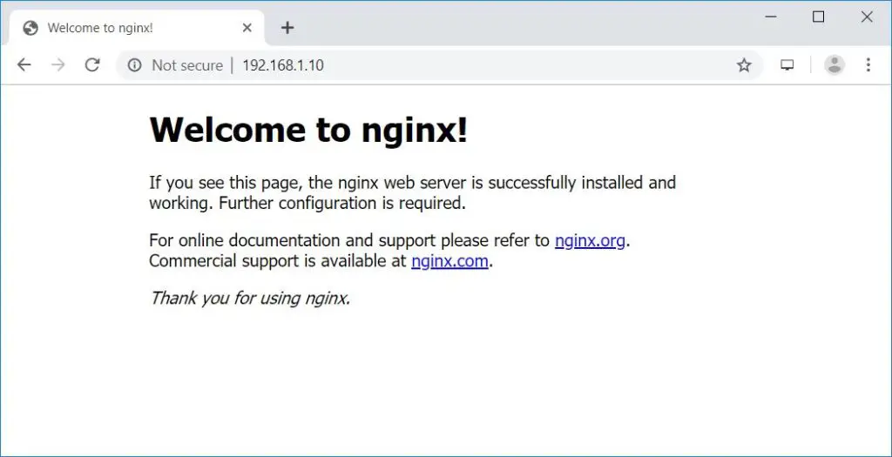Image resolution: width=892 pixels, height=457 pixels.
Task: Reload the current page
Action: pos(92,65)
